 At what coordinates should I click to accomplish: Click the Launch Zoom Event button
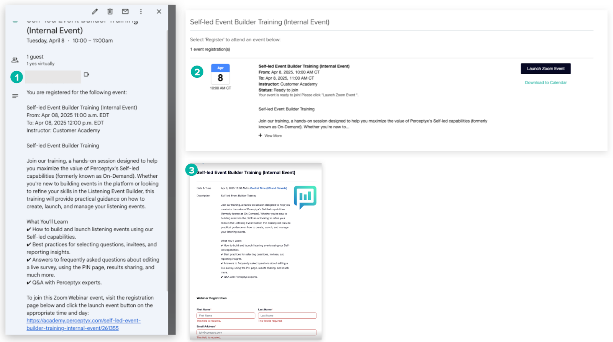point(546,69)
